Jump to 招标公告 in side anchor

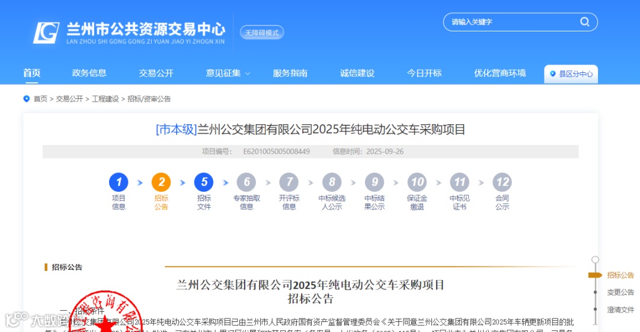click(620, 275)
